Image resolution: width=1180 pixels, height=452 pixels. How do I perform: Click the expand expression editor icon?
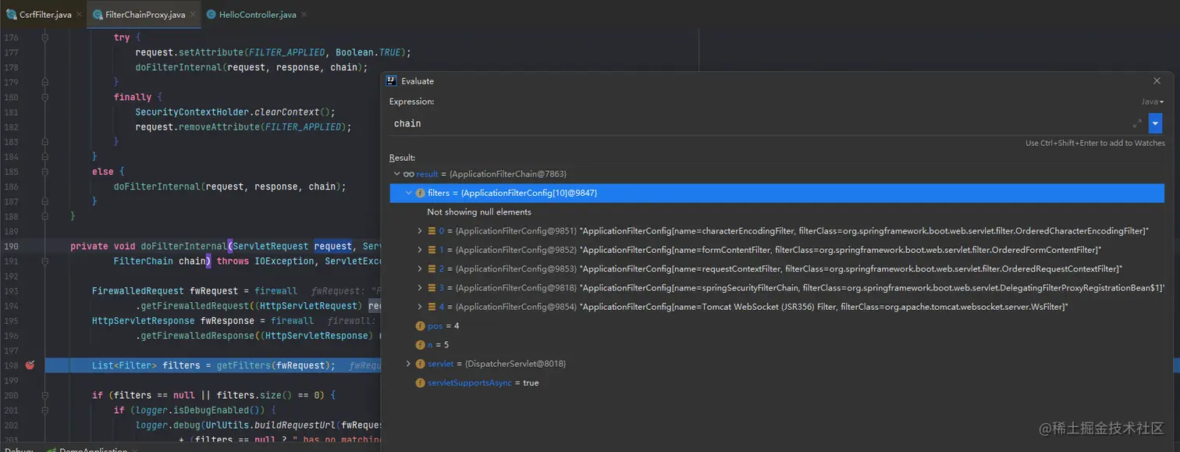point(1137,123)
